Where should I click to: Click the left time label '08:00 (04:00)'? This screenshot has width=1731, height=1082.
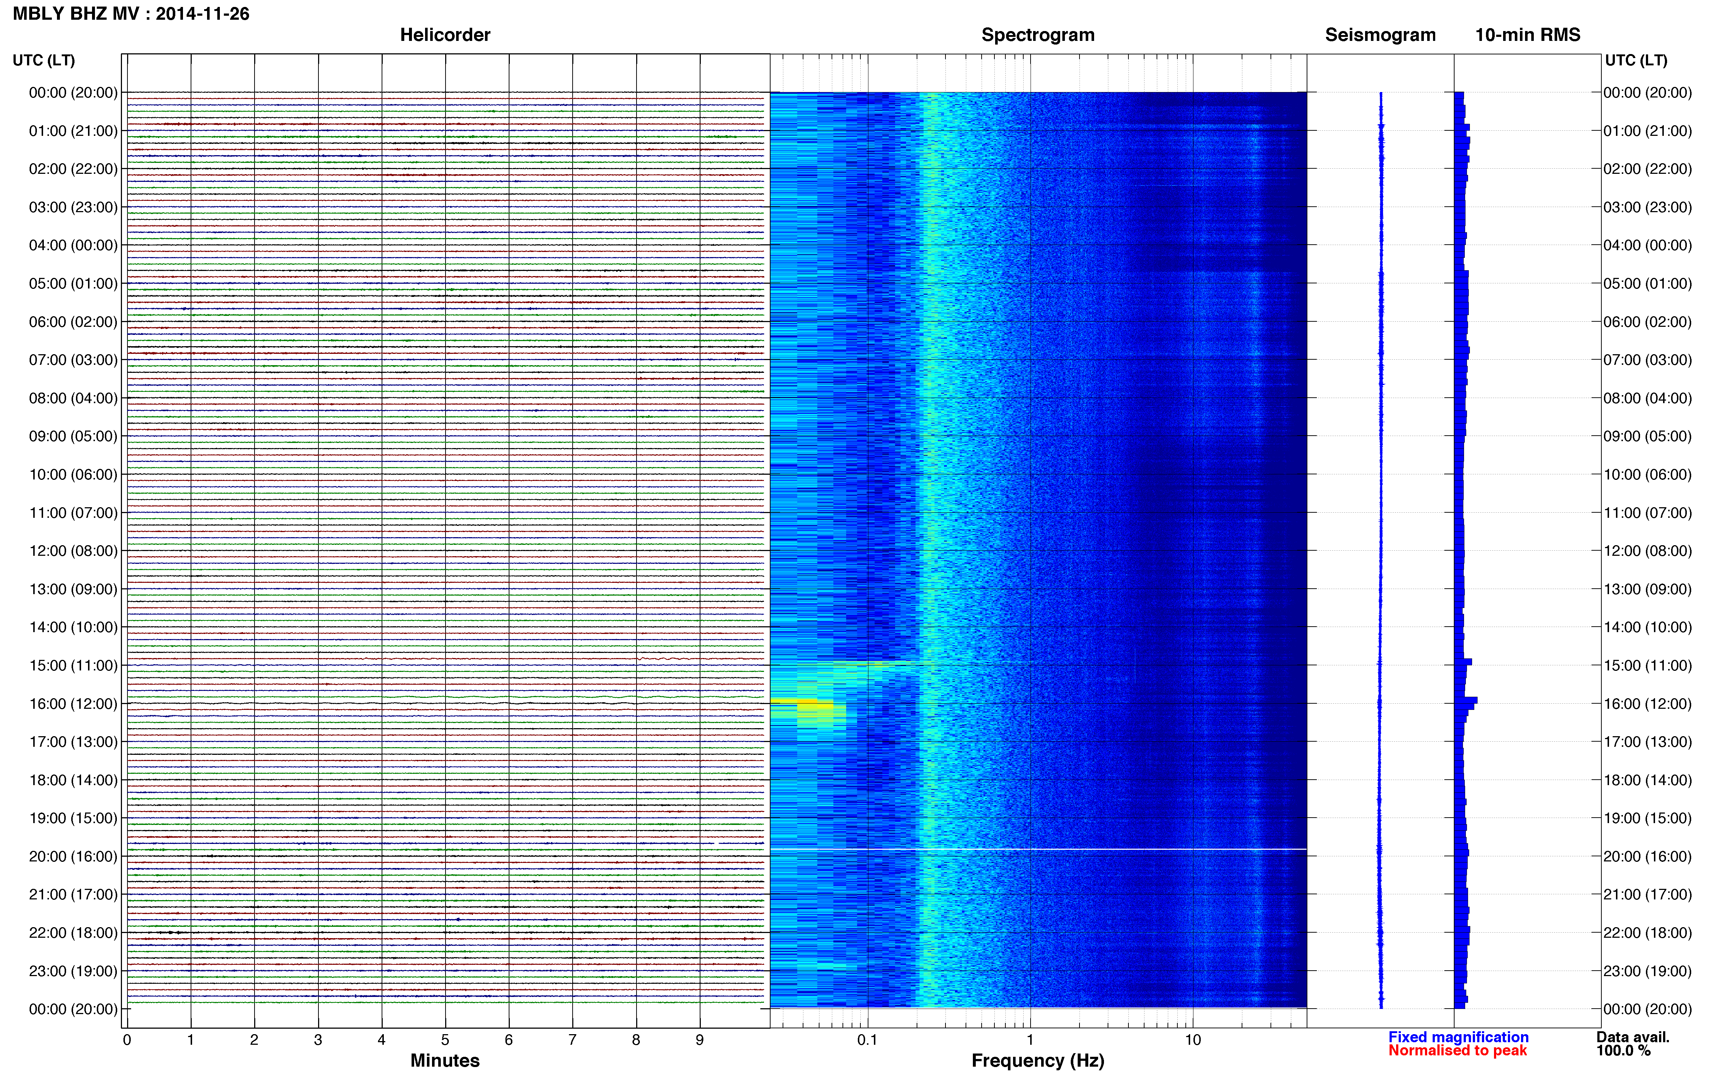click(x=73, y=398)
